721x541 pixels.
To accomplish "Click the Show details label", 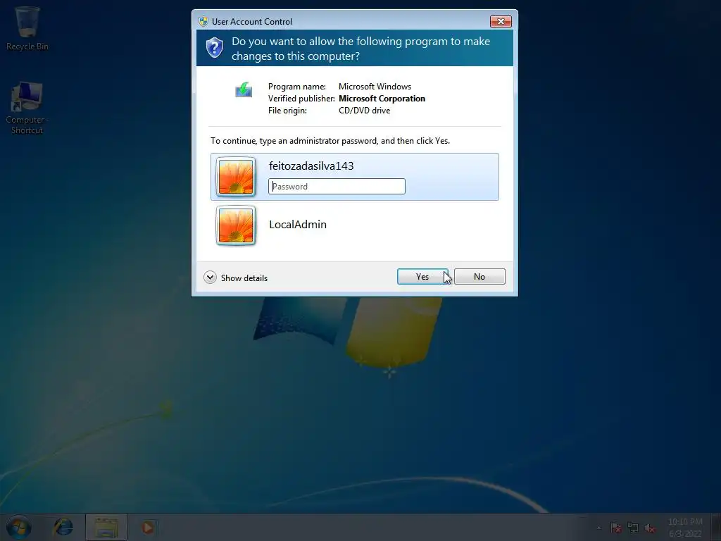I will click(244, 278).
